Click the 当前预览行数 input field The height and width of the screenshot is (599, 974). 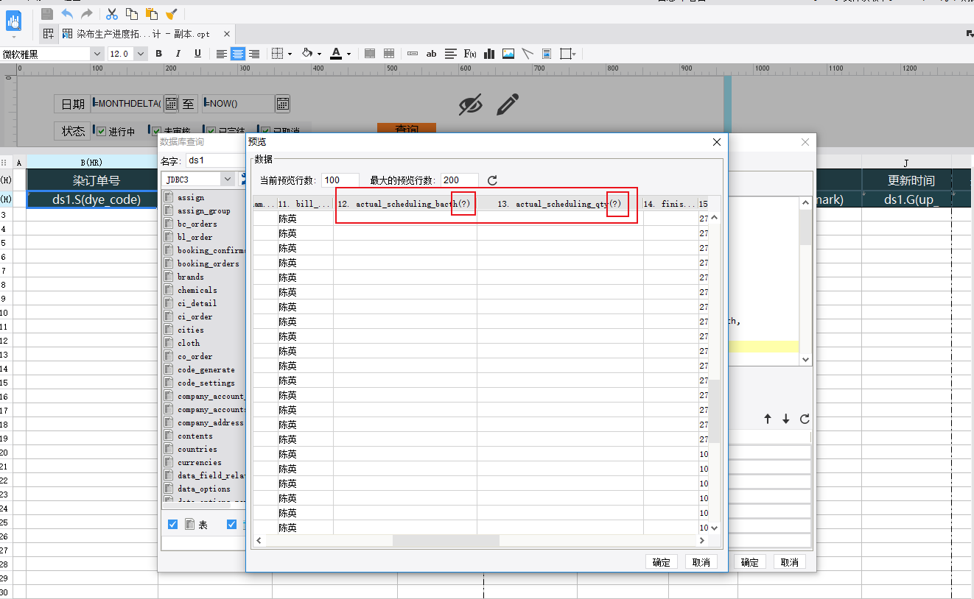340,180
